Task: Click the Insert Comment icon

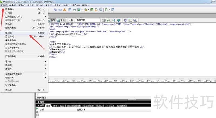Action: click(x=101, y=10)
